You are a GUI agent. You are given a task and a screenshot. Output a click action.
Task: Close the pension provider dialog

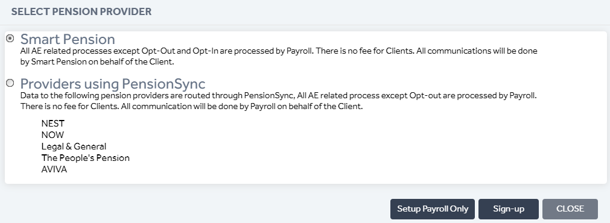(x=570, y=209)
